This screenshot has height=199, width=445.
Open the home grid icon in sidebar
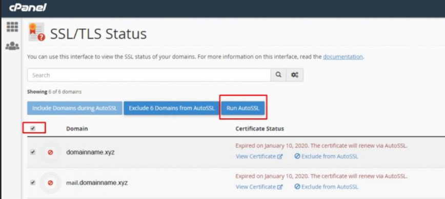tap(12, 27)
